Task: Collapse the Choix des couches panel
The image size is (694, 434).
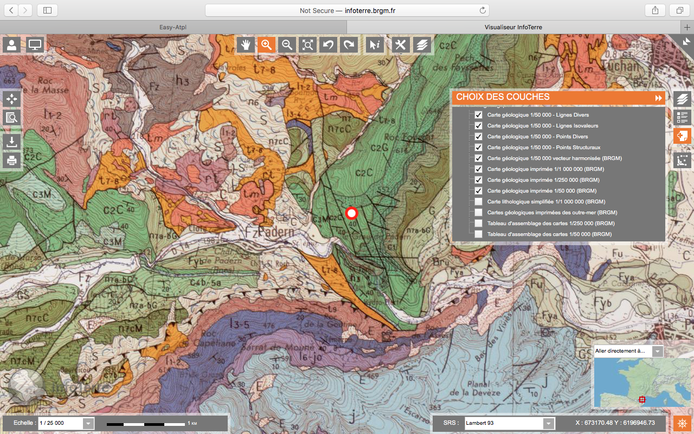Action: coord(658,98)
